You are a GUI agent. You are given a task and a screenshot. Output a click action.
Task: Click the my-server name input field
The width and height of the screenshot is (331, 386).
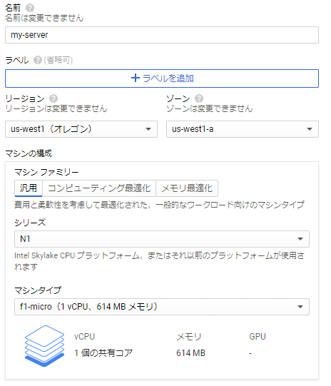pos(162,35)
